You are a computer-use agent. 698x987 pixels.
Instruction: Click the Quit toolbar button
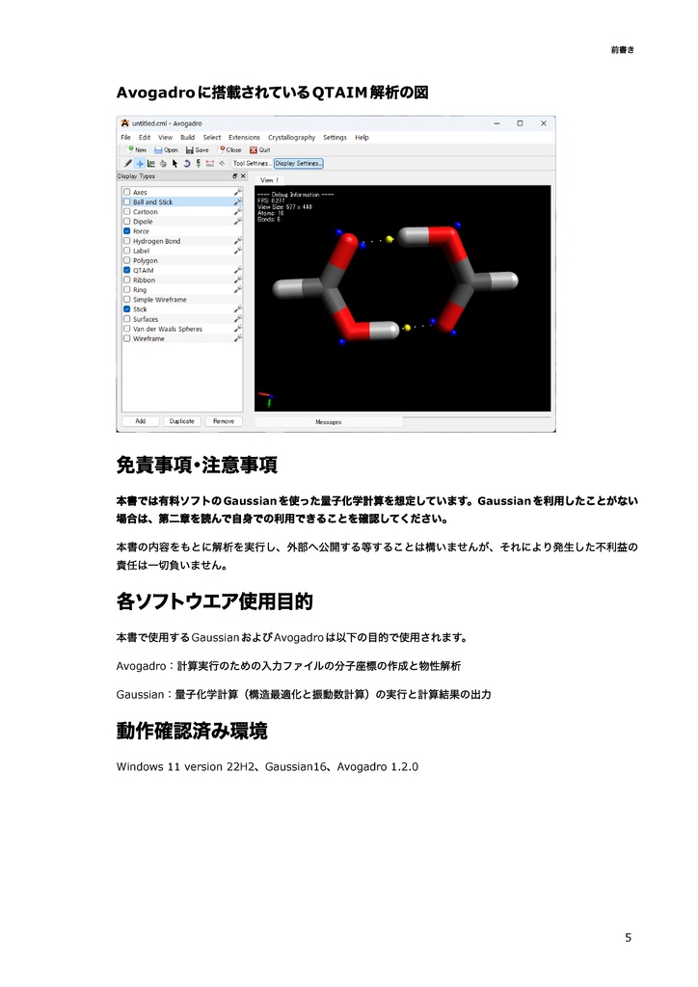(260, 149)
